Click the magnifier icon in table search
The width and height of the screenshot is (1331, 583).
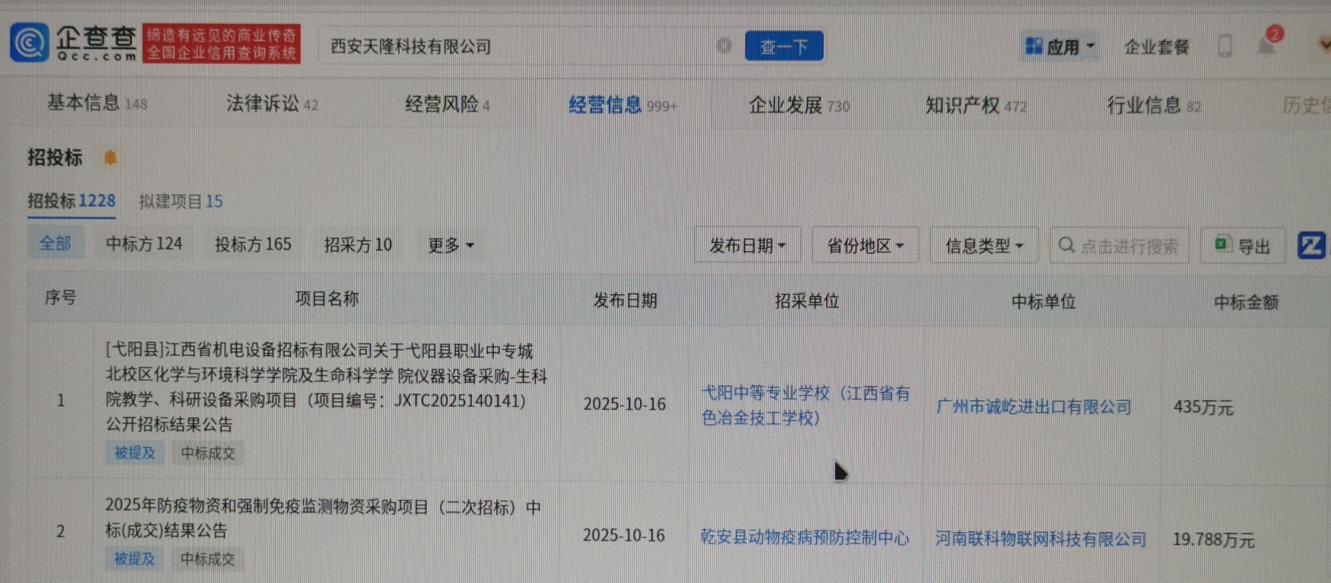(x=1066, y=245)
